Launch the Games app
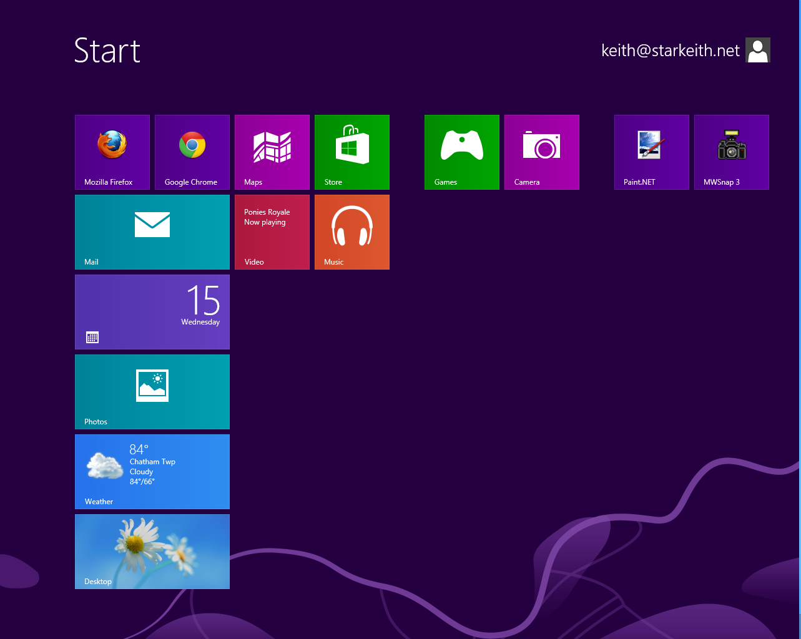Image resolution: width=801 pixels, height=639 pixels. [x=461, y=152]
